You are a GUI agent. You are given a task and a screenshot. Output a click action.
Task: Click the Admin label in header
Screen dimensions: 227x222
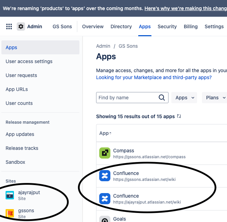pos(34,26)
